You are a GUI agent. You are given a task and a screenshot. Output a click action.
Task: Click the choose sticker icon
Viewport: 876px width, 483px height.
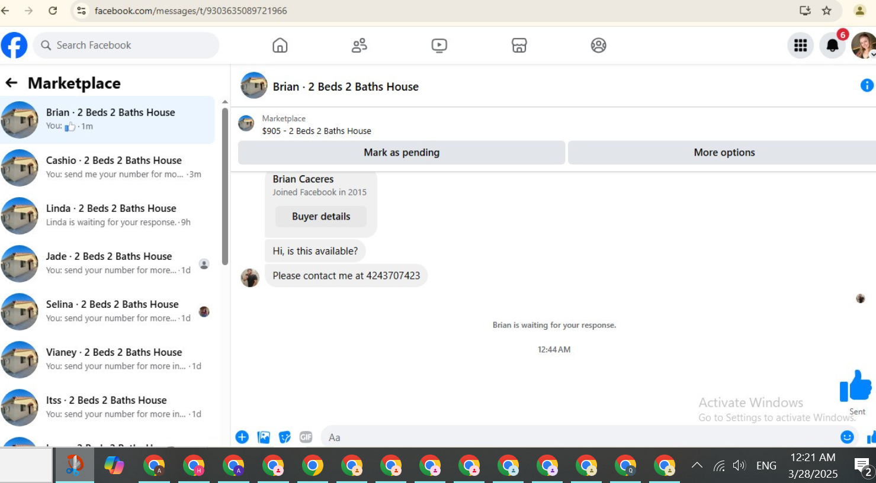click(x=285, y=437)
